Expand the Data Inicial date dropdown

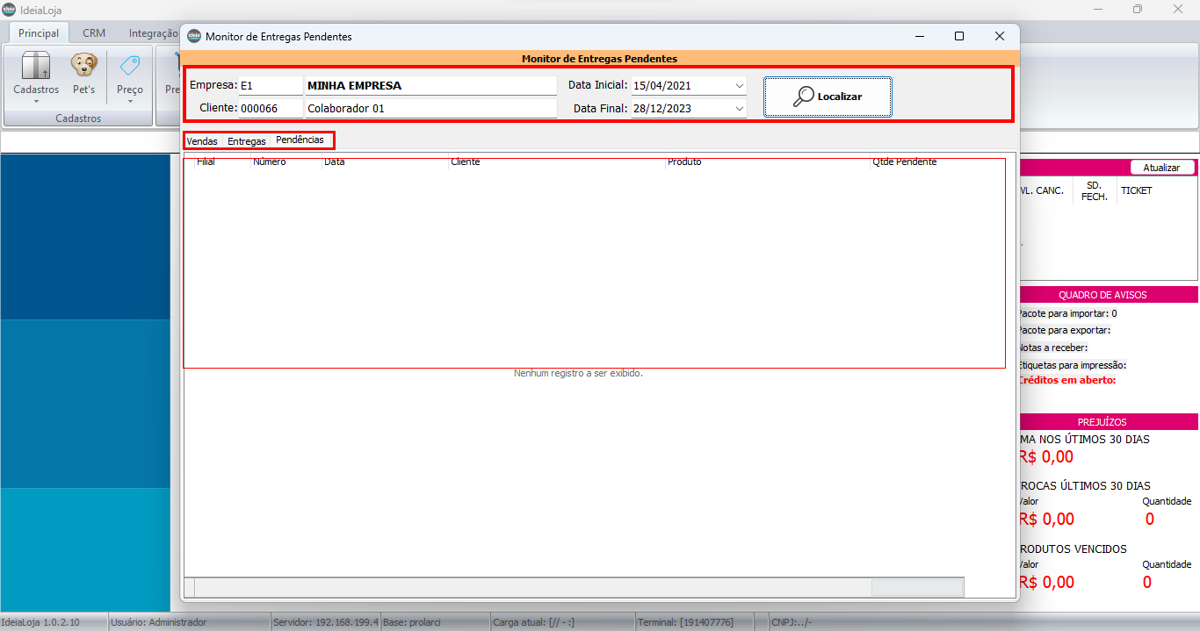click(x=739, y=86)
